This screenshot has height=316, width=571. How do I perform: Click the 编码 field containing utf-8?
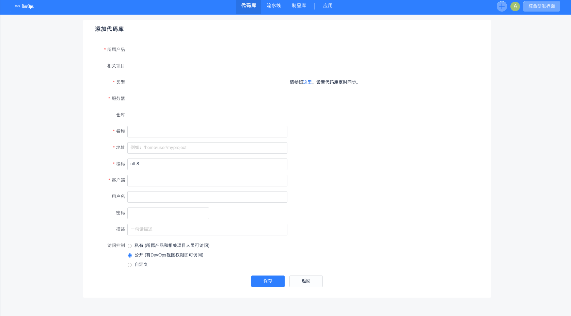[207, 164]
